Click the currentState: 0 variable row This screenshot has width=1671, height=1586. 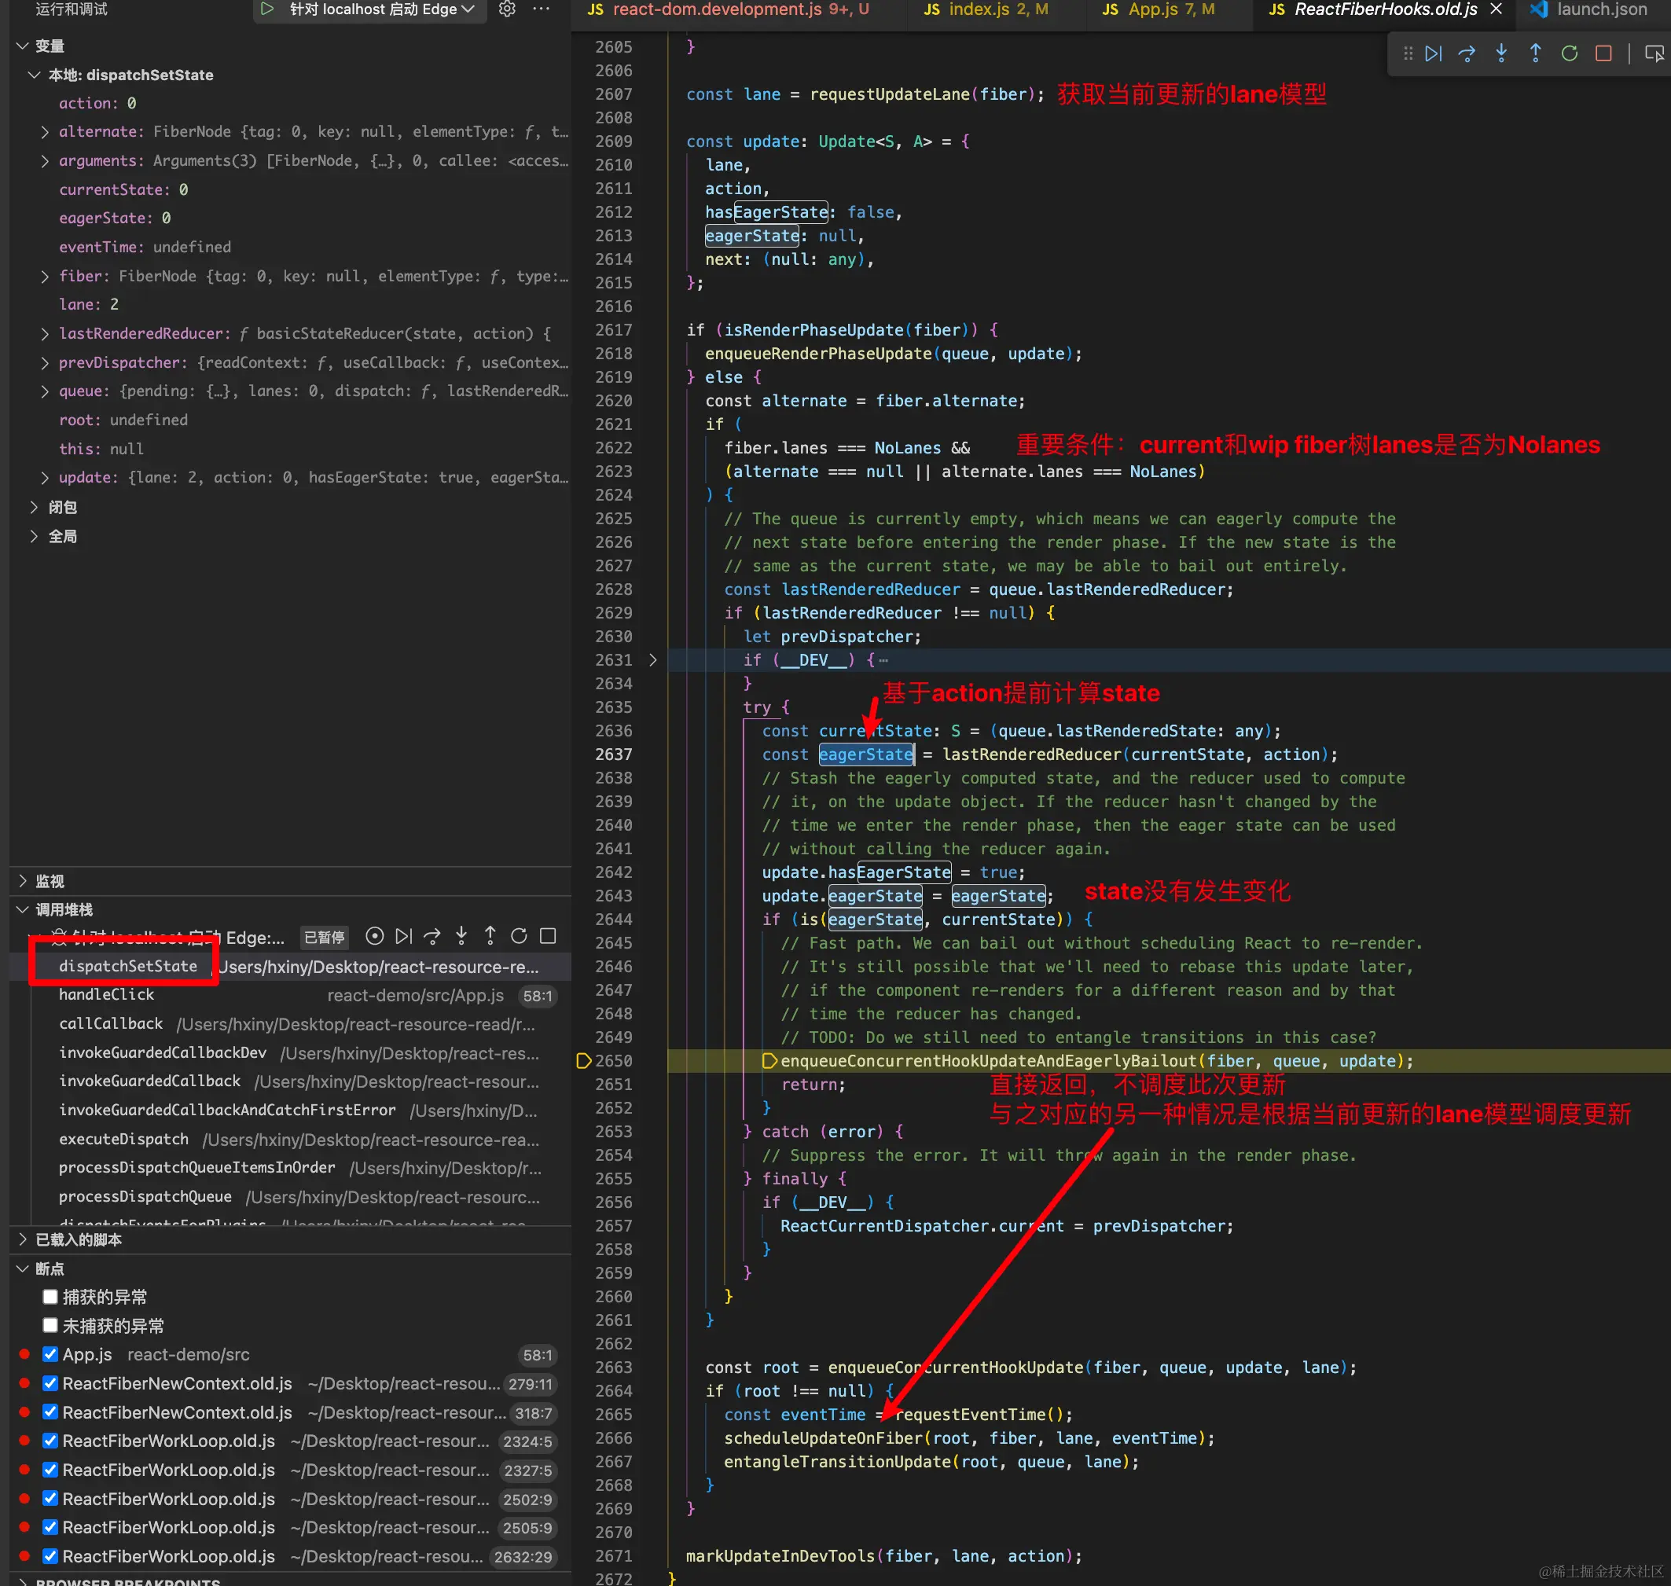pyautogui.click(x=290, y=189)
